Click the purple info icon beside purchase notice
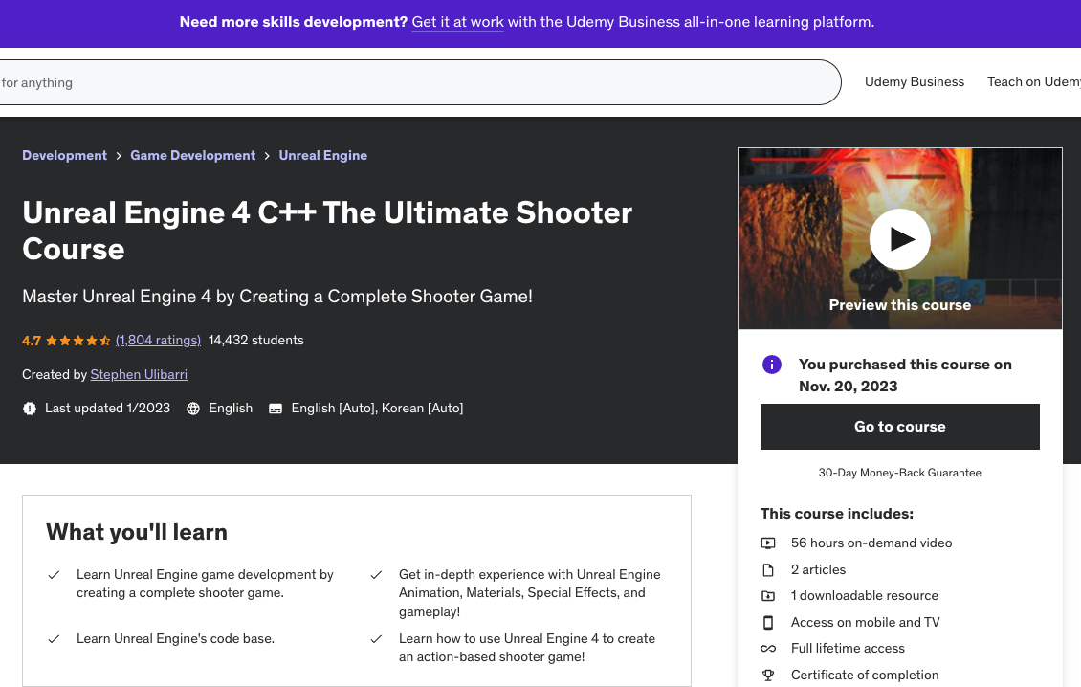 point(771,365)
